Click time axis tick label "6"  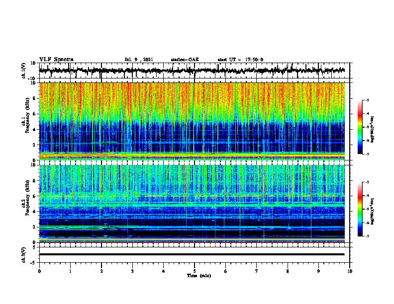226,271
